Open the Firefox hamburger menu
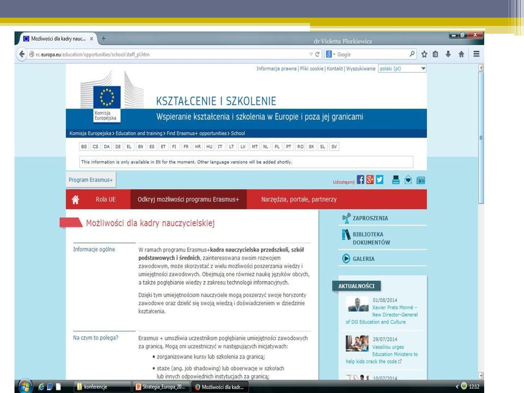 coord(477,54)
